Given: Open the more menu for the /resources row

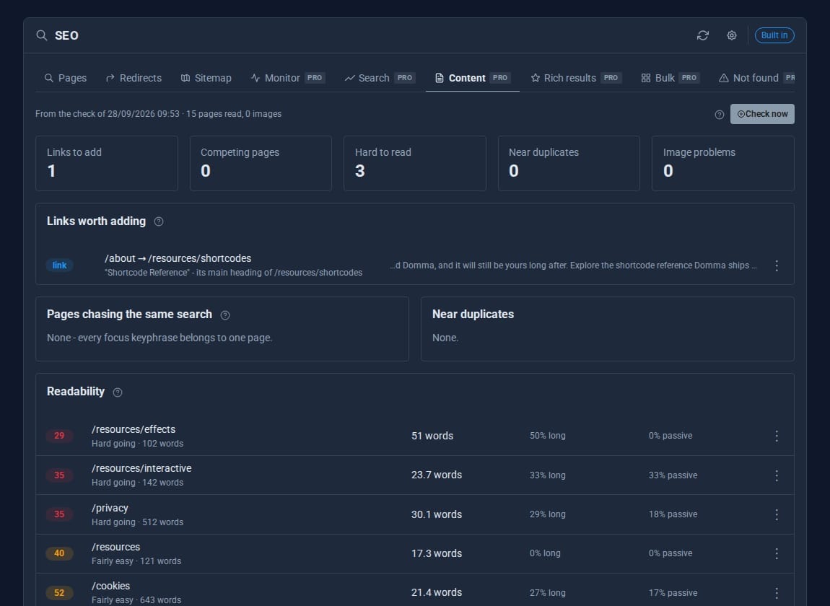Looking at the screenshot, I should point(776,553).
